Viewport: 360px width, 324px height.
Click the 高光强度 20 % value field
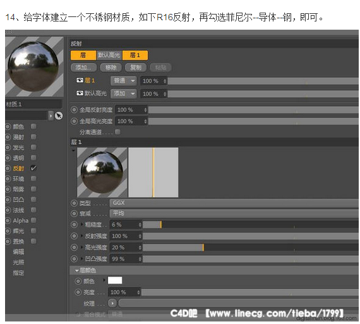(x=126, y=248)
